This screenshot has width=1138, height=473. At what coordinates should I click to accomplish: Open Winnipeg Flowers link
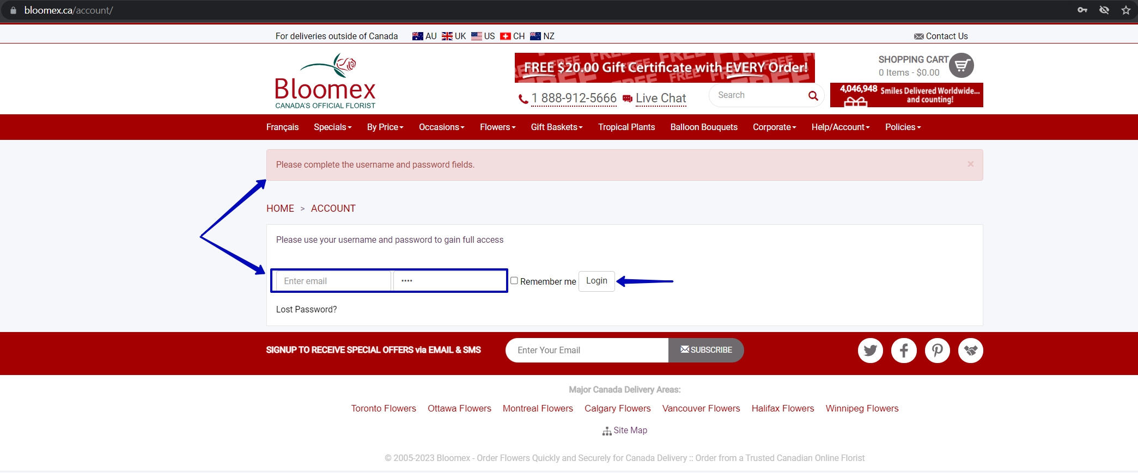coord(862,408)
